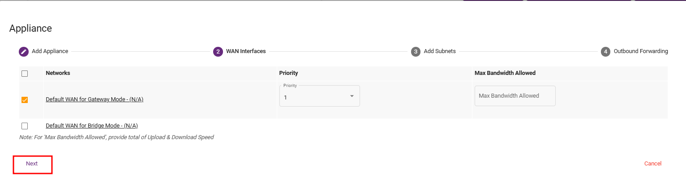Toggle the select-all checkbox in the table header

click(x=25, y=74)
